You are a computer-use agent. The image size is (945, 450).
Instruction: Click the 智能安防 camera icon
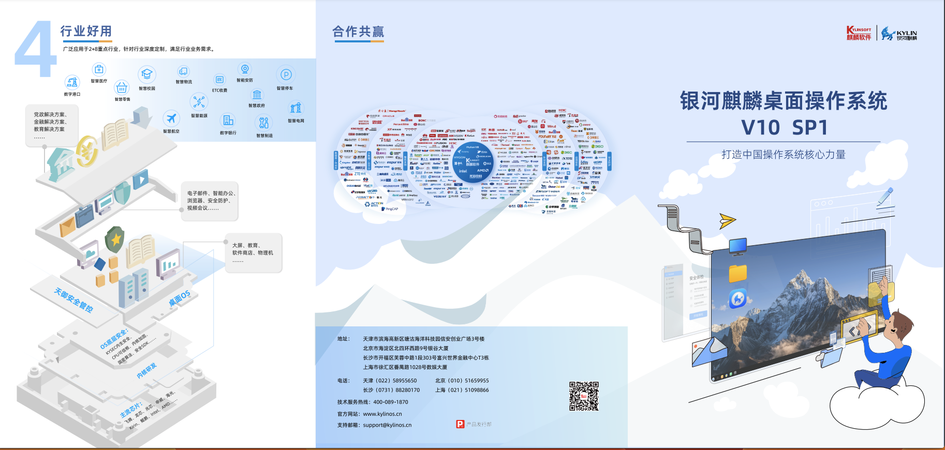coord(245,69)
